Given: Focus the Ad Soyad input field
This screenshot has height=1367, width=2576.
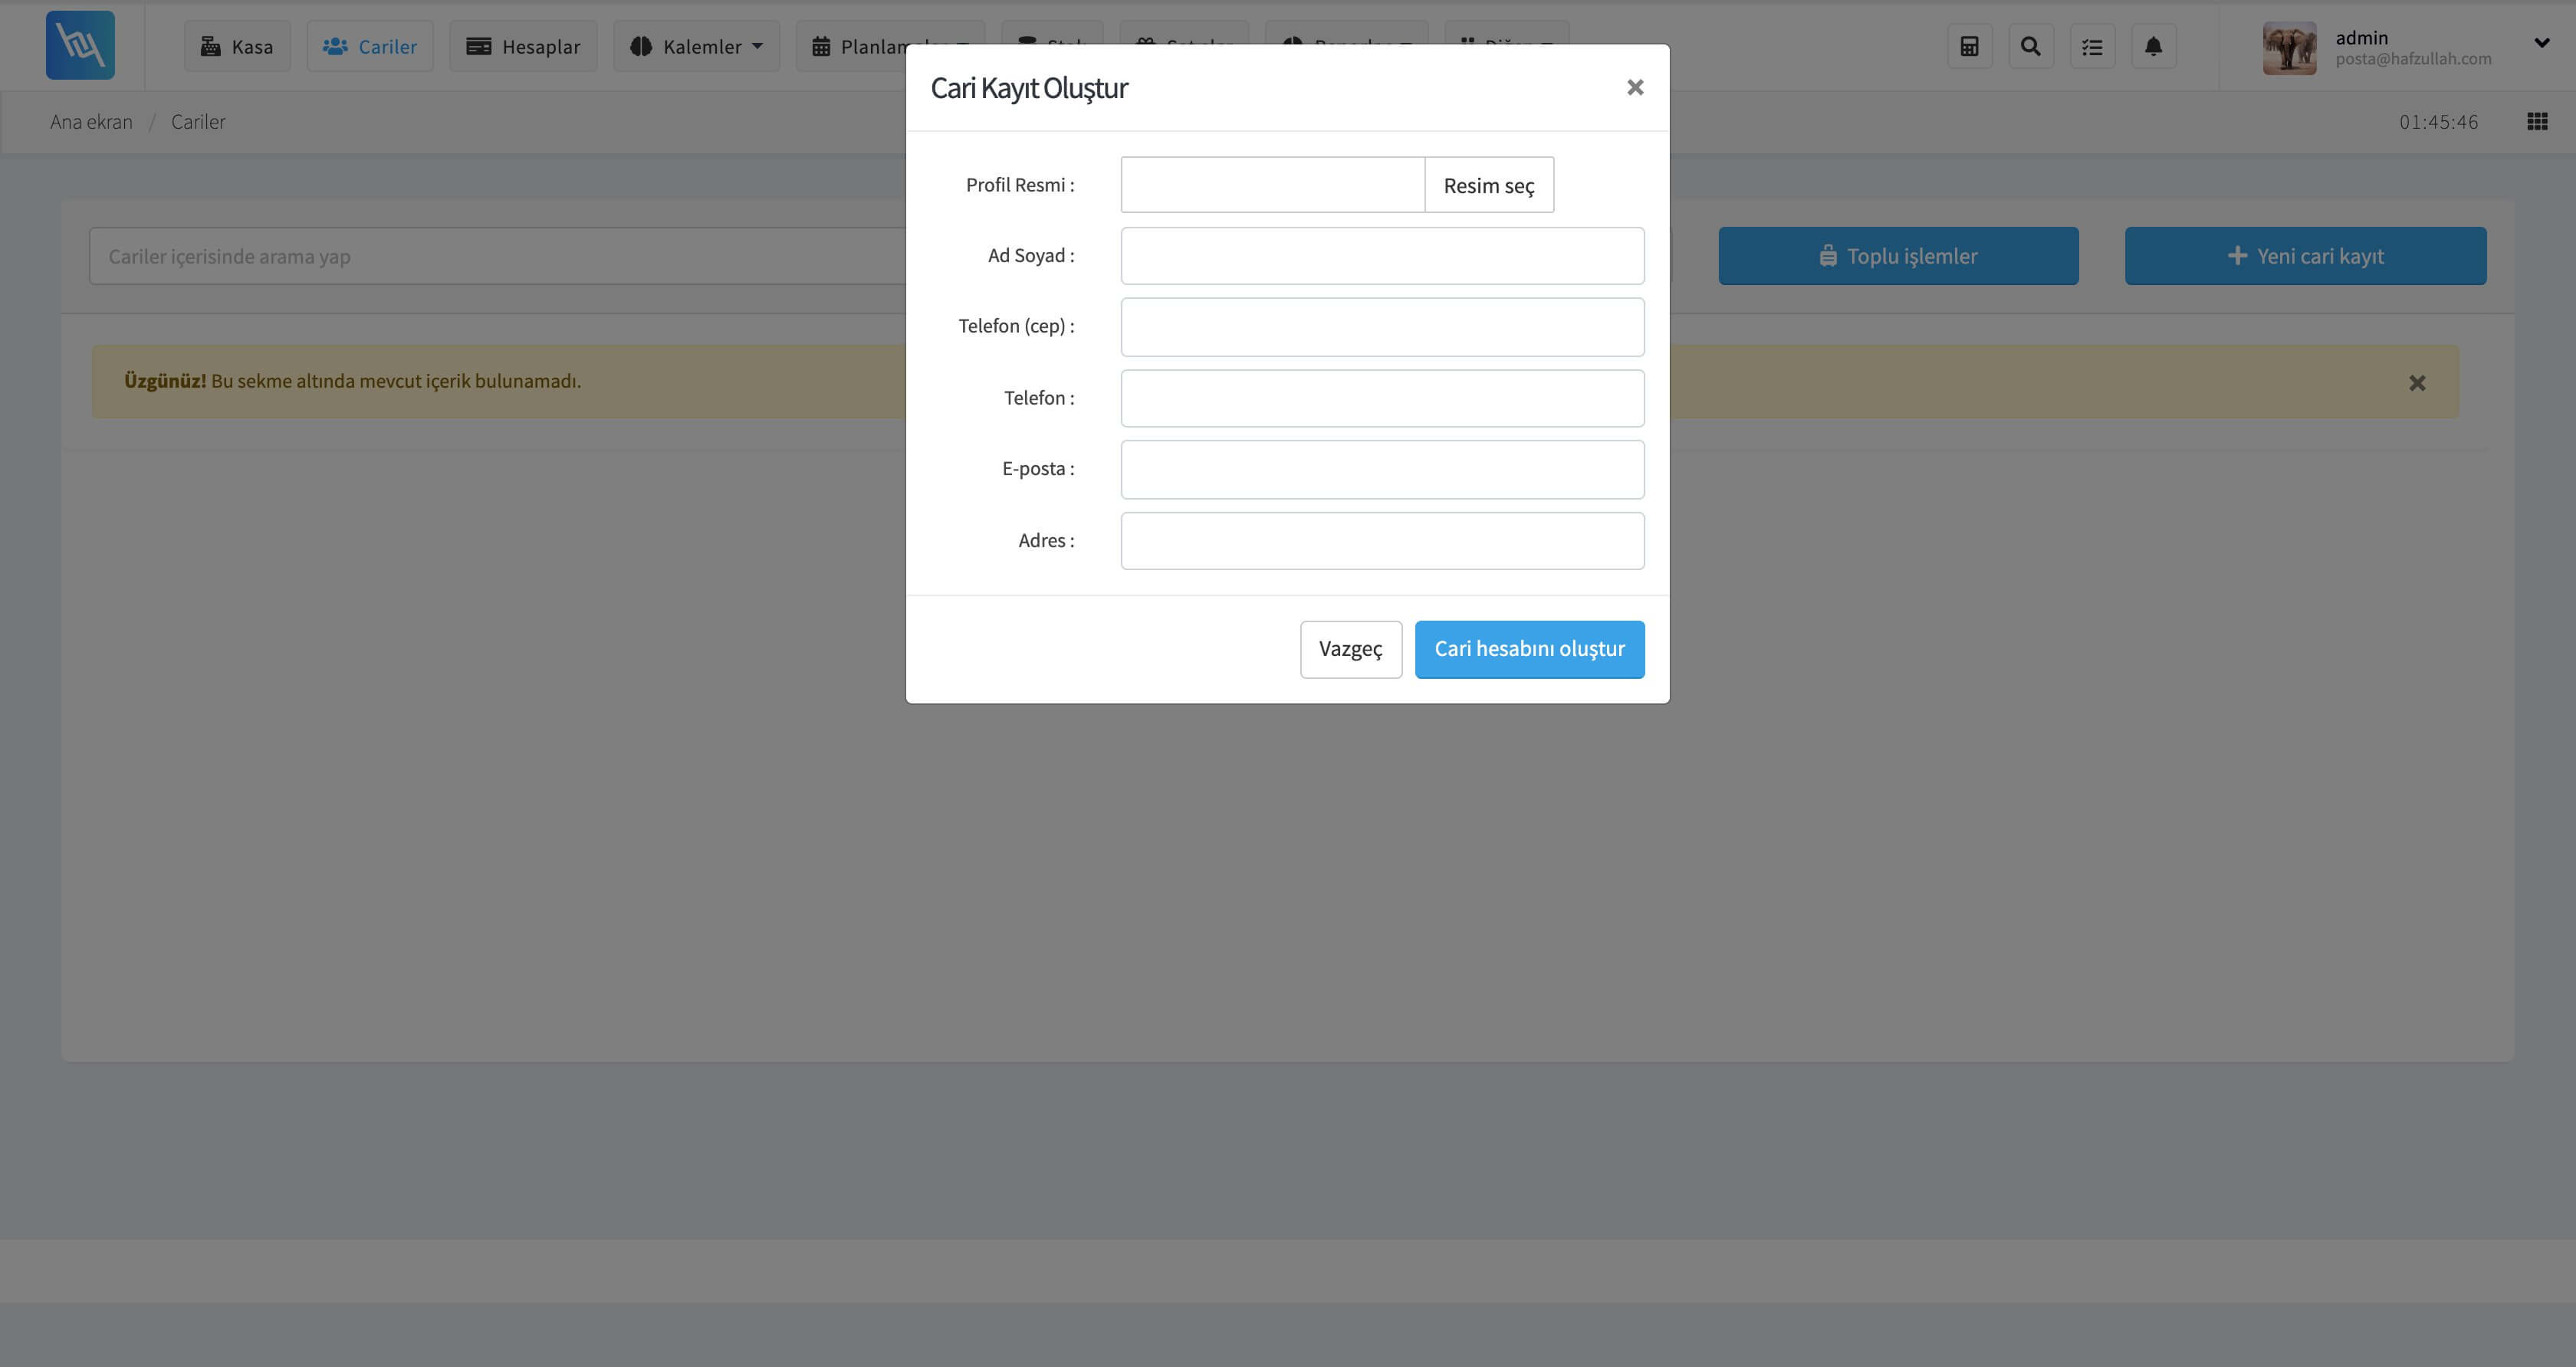Looking at the screenshot, I should [x=1382, y=256].
